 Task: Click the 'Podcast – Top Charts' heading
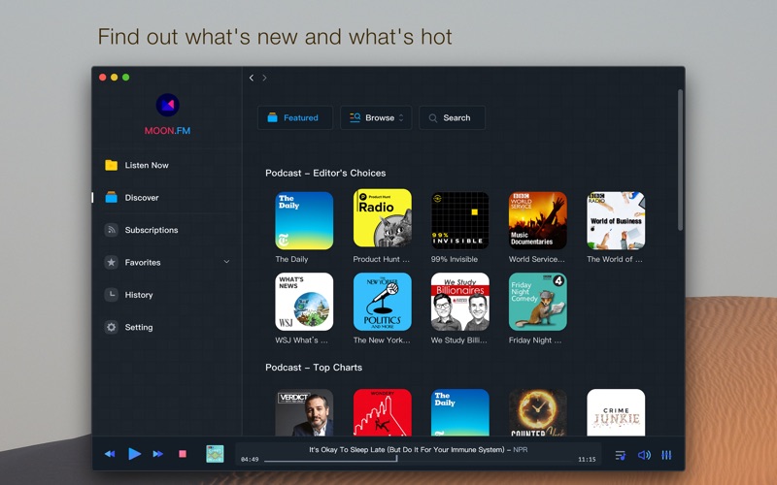(x=314, y=368)
